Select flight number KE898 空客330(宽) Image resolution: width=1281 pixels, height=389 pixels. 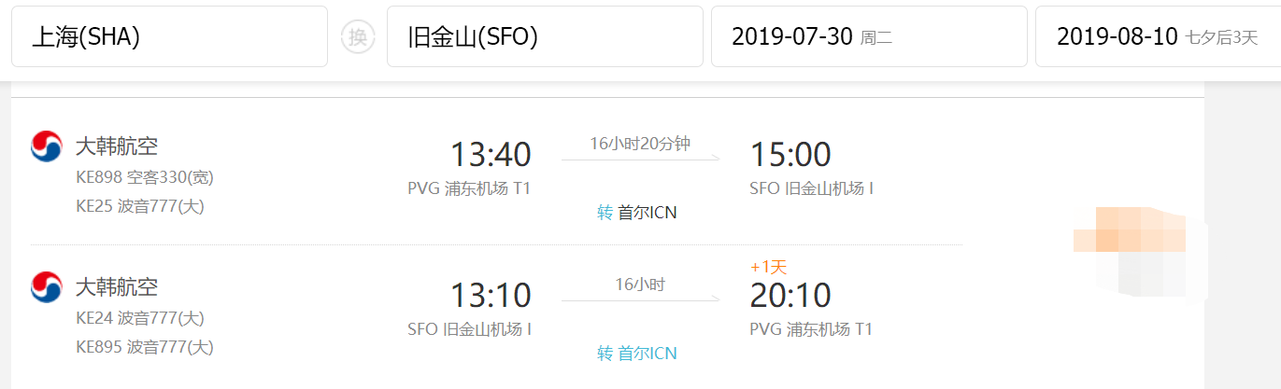145,177
